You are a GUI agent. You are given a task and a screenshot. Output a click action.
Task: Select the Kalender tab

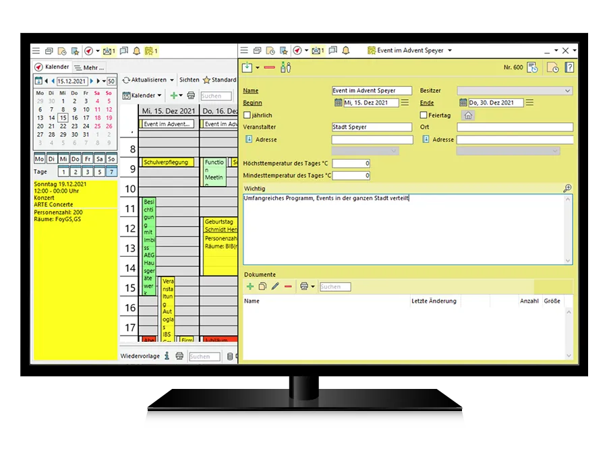click(x=52, y=67)
